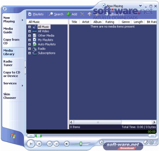Image resolution: width=159 pixels, height=151 pixels.
Task: Open the Now Playing dropdown list
Action: (140, 6)
